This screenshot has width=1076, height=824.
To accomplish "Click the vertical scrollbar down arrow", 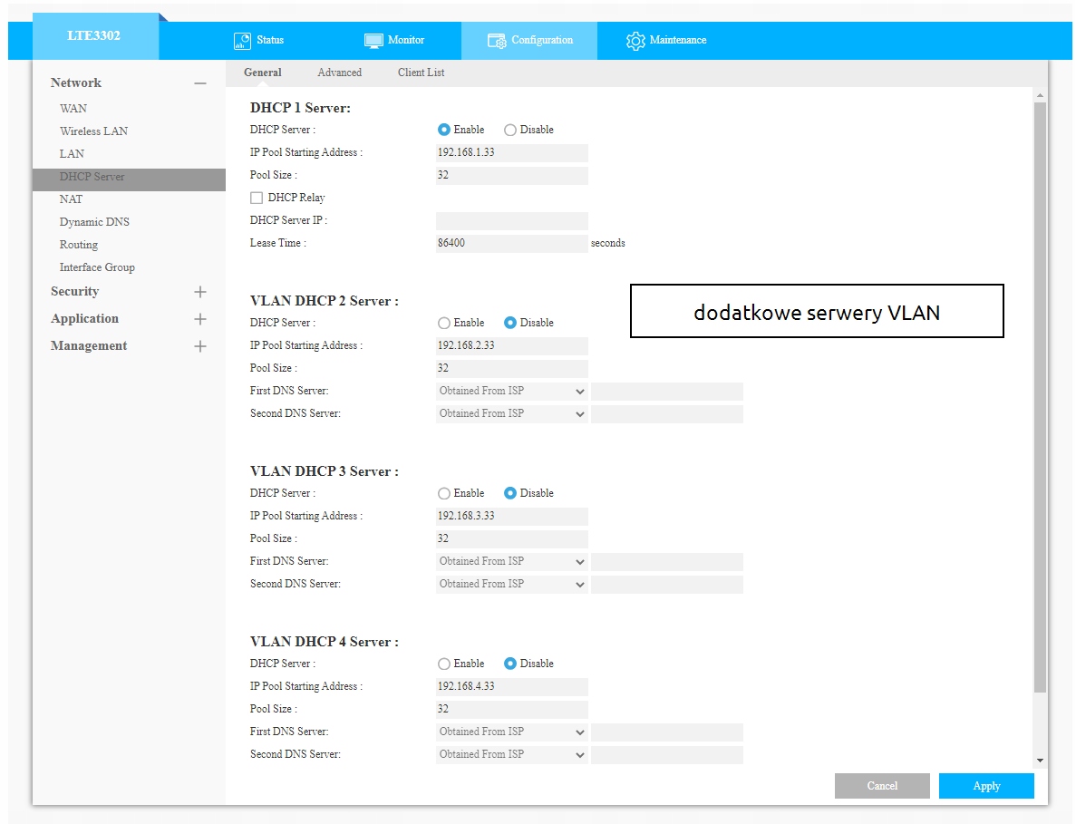I will point(1040,761).
